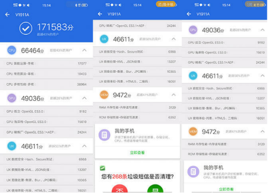Open 立即查看 link in middle screenshot

tap(137, 153)
